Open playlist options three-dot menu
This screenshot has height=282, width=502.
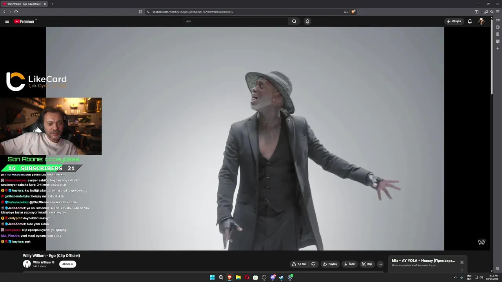coord(462,271)
